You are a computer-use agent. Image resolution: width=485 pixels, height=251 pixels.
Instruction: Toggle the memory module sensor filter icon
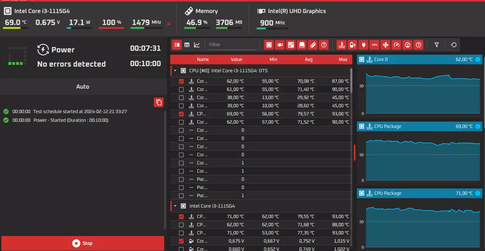pyautogui.click(x=313, y=45)
